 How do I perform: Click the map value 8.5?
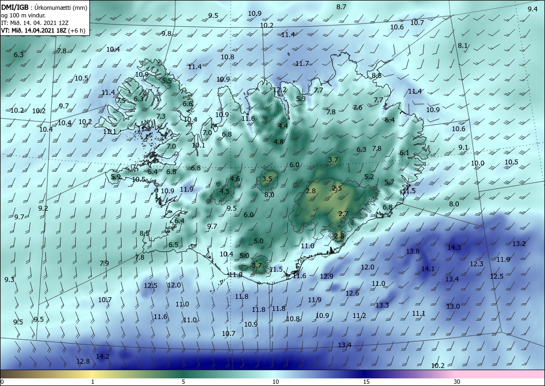144,233
